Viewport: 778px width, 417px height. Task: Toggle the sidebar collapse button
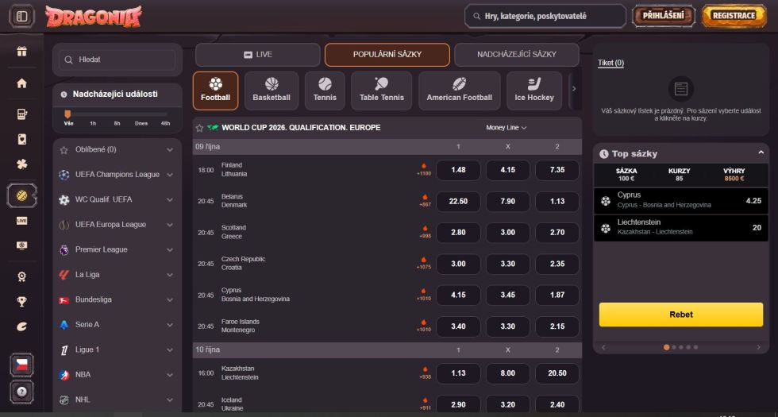point(21,16)
